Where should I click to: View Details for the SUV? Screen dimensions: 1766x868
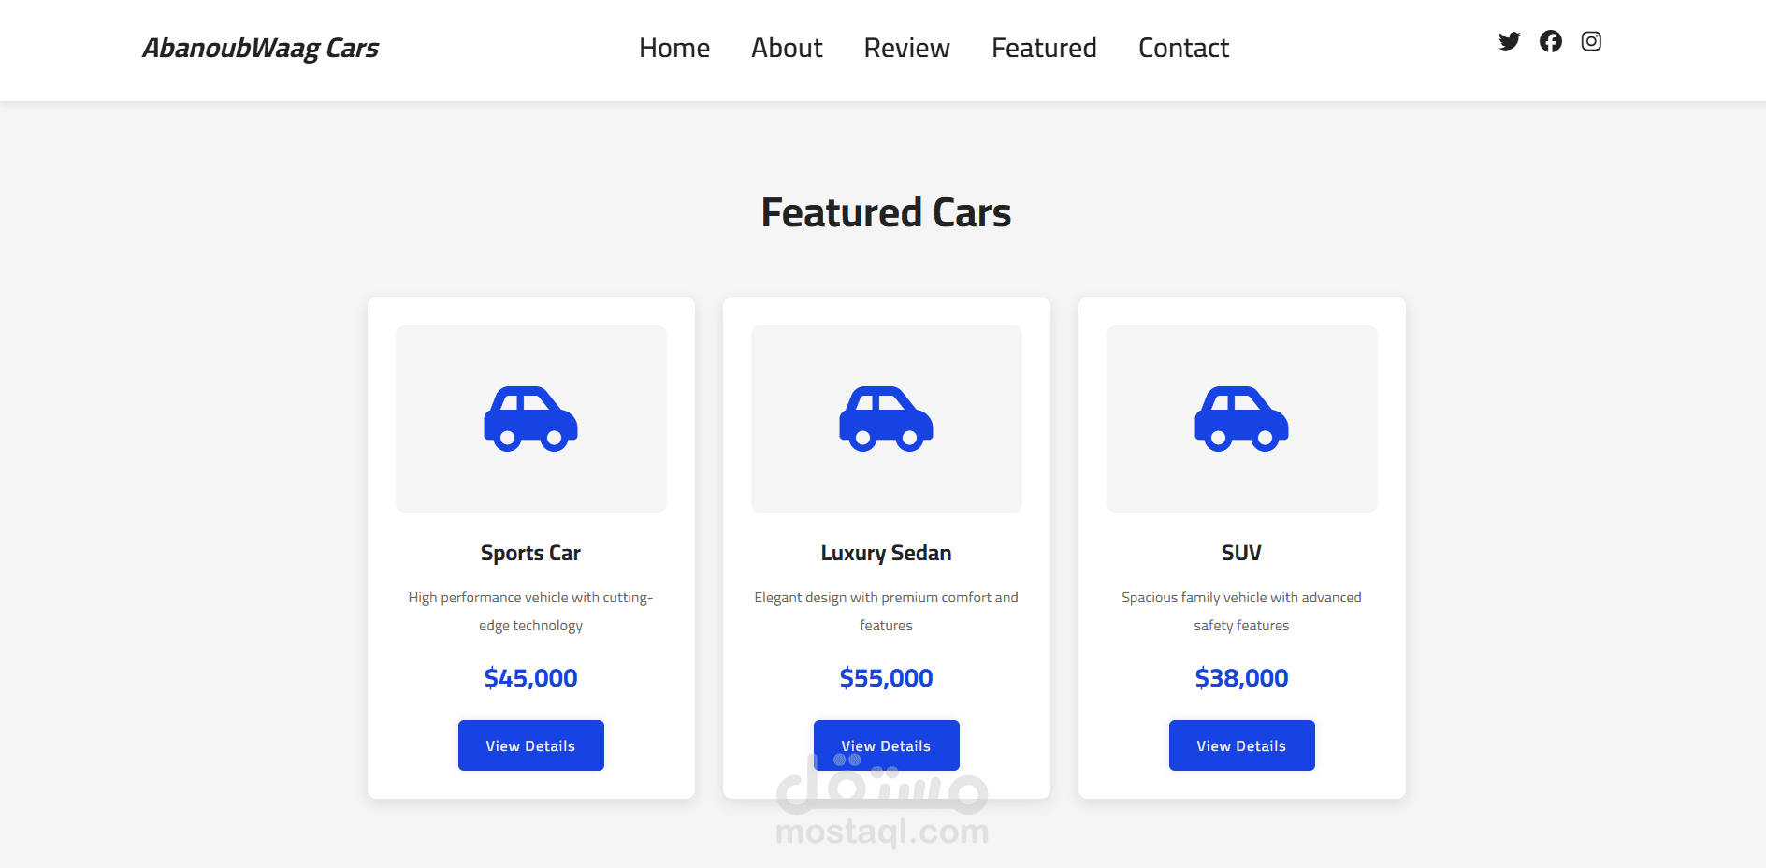(1241, 745)
